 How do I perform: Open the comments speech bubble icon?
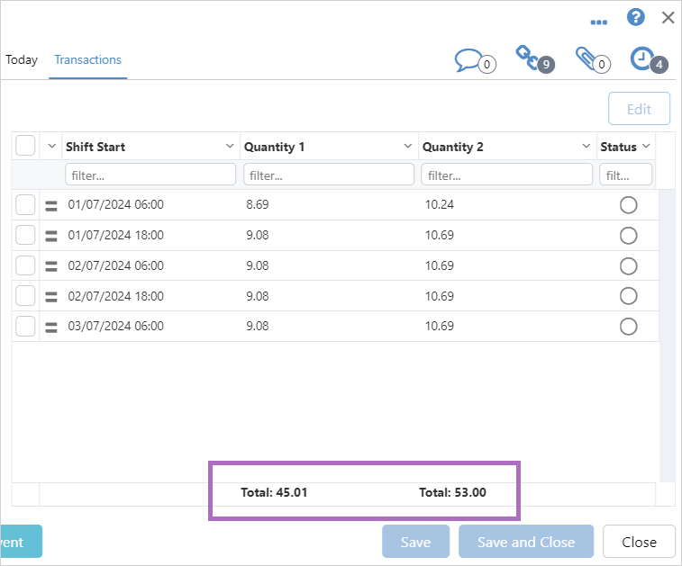470,60
